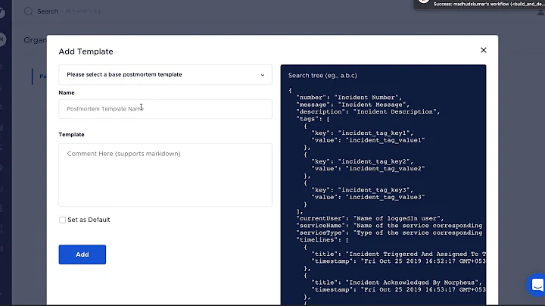545x306 pixels.
Task: Click "key": "incident_tag_key2" line
Action: [362, 161]
